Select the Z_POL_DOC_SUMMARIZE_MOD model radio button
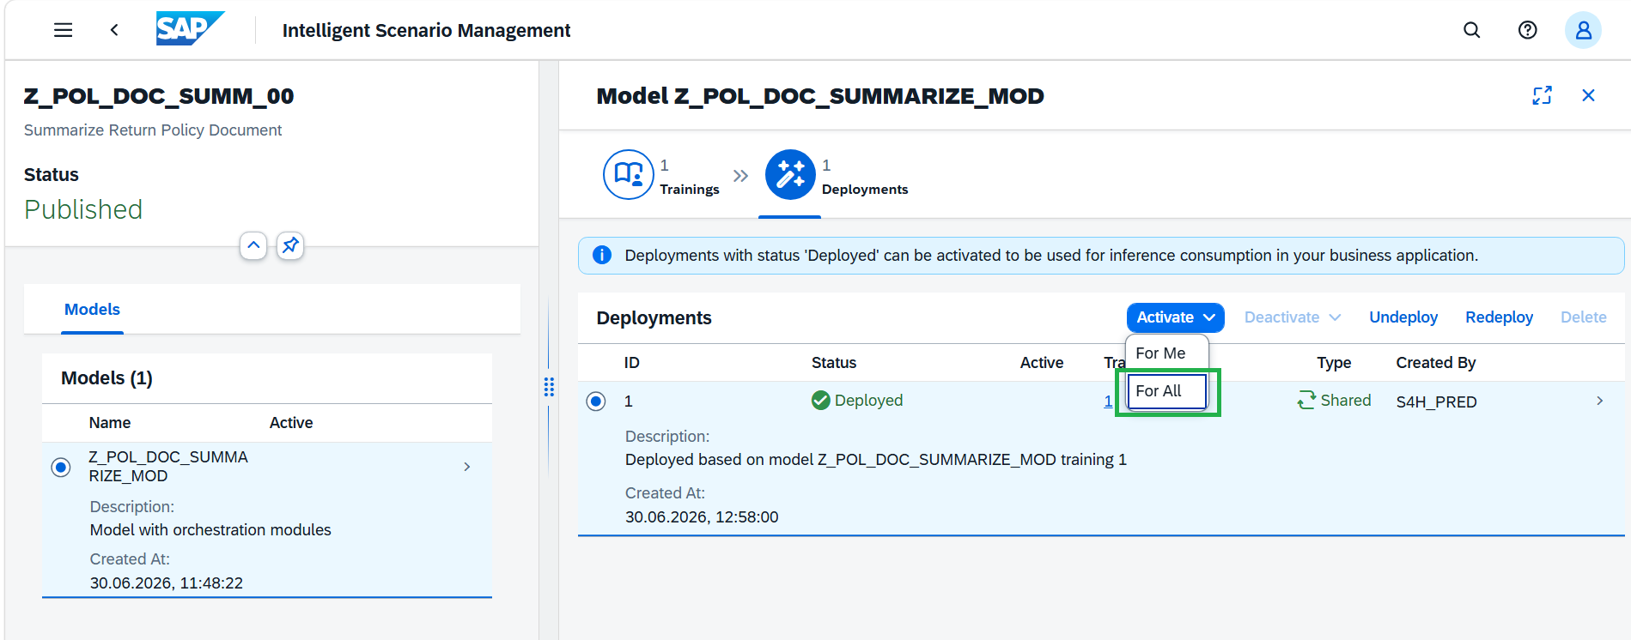Viewport: 1631px width, 640px height. [x=61, y=468]
